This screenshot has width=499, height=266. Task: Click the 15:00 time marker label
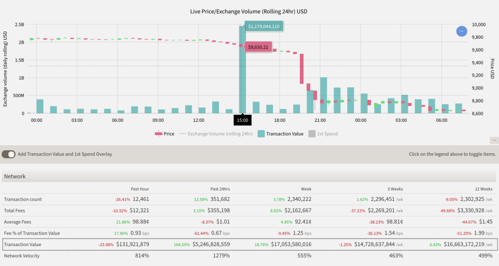[x=242, y=120]
